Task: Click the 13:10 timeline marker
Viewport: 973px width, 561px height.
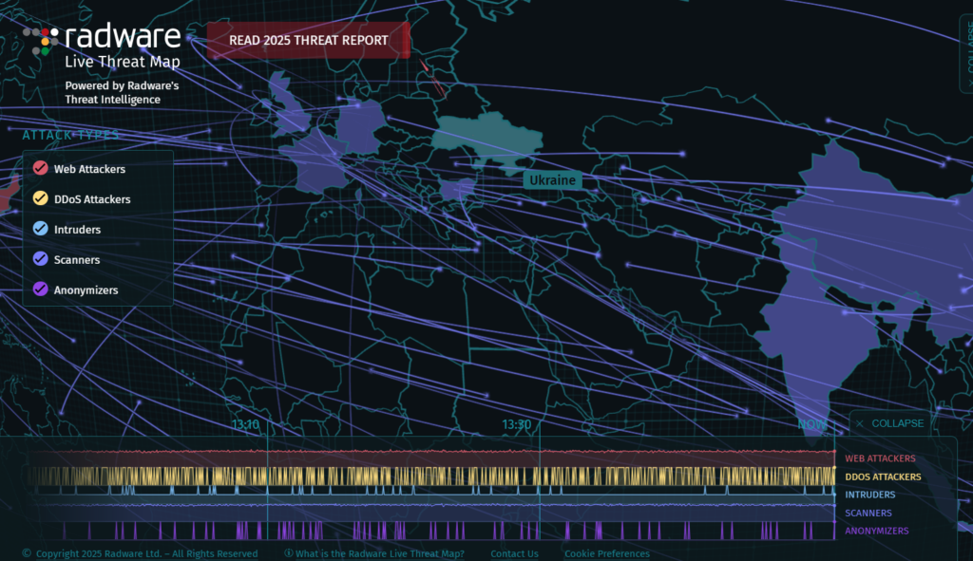Action: point(245,424)
